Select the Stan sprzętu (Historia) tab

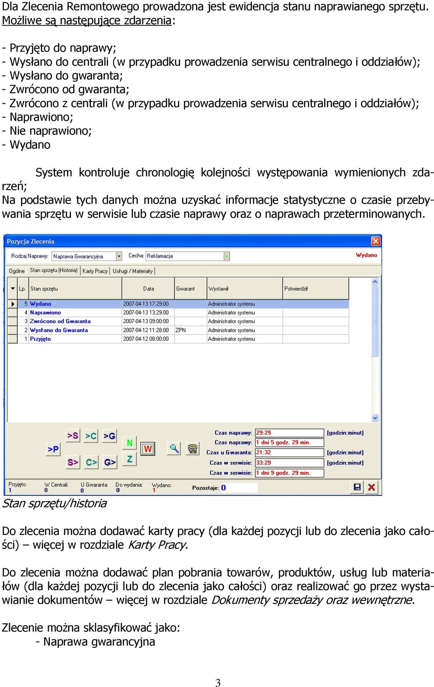click(53, 270)
